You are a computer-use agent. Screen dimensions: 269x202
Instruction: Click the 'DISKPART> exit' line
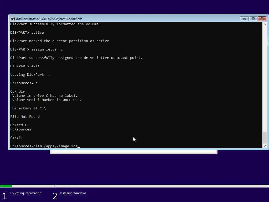click(x=25, y=66)
